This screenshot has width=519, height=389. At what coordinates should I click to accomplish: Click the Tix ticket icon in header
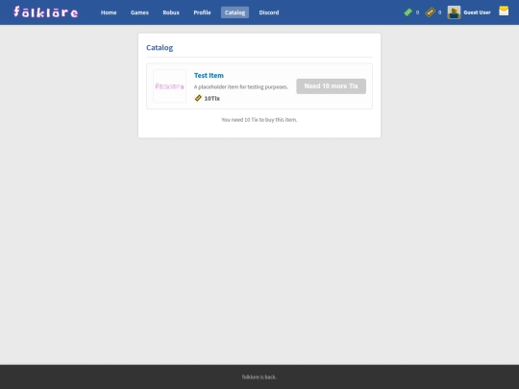tap(430, 12)
